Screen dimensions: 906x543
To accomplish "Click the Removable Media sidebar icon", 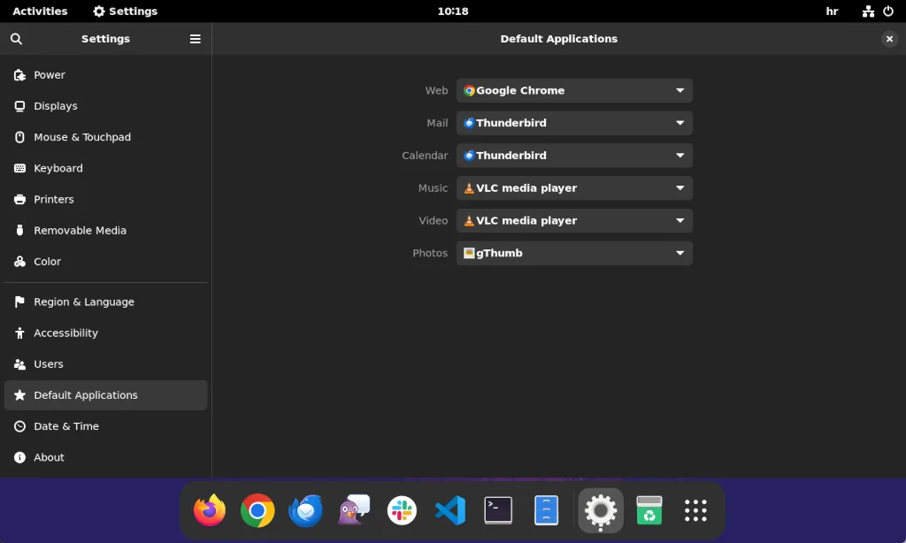I will (18, 230).
